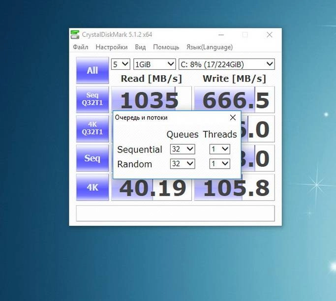Run all benchmarks with the All button

[92, 70]
